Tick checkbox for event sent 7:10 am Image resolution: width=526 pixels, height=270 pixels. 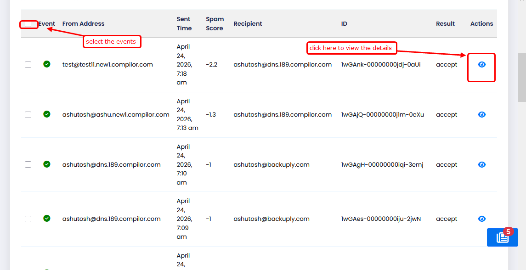click(x=28, y=164)
